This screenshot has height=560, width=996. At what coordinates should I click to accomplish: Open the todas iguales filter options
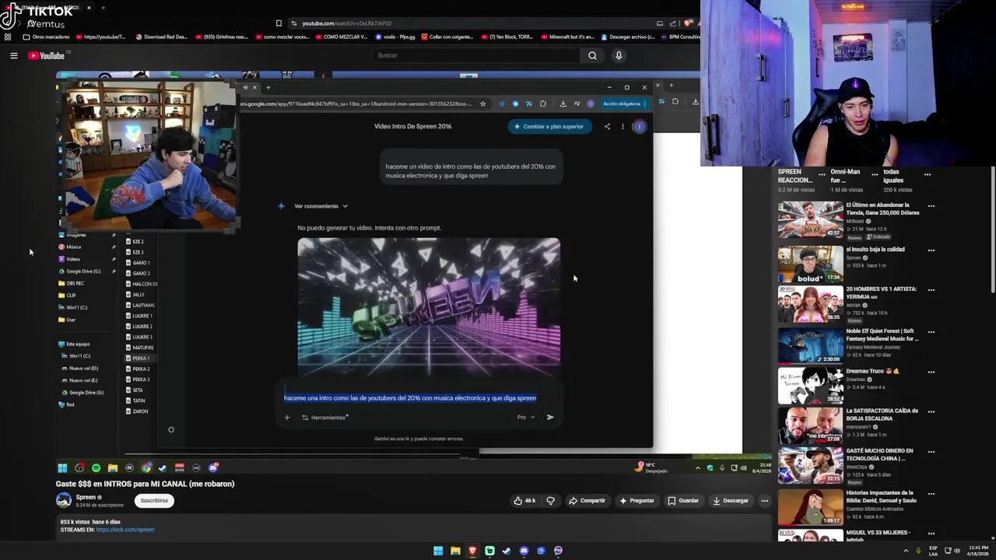[927, 175]
